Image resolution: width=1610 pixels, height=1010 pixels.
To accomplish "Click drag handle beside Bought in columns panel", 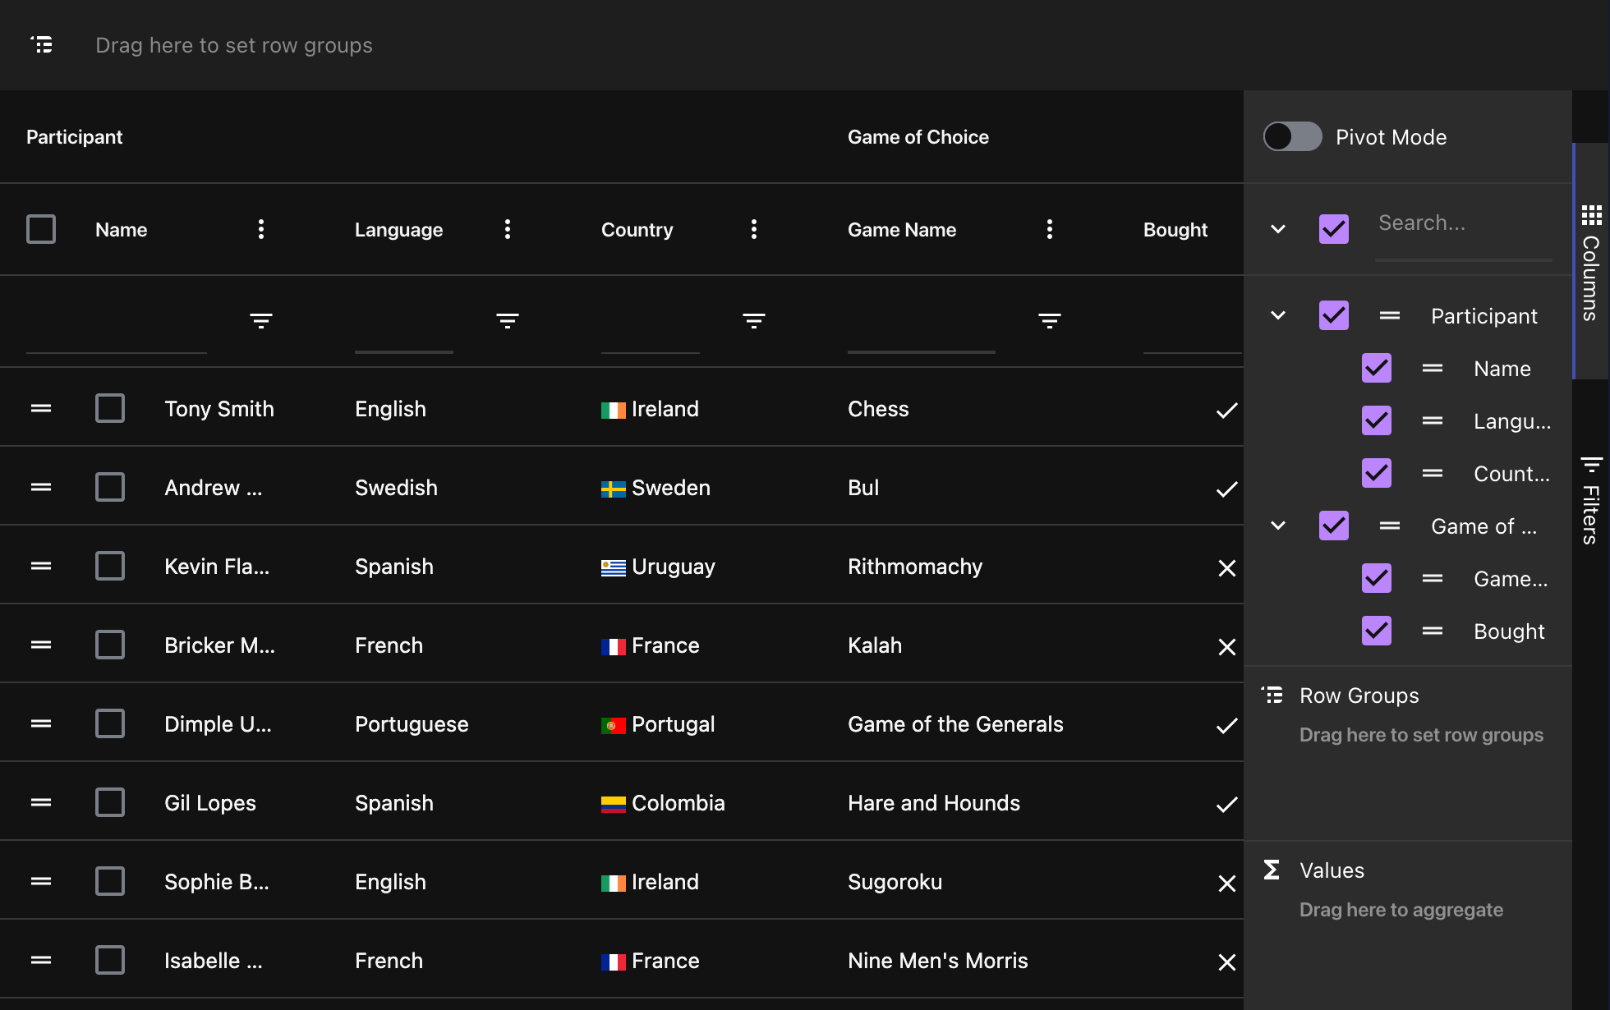I will click(1433, 631).
